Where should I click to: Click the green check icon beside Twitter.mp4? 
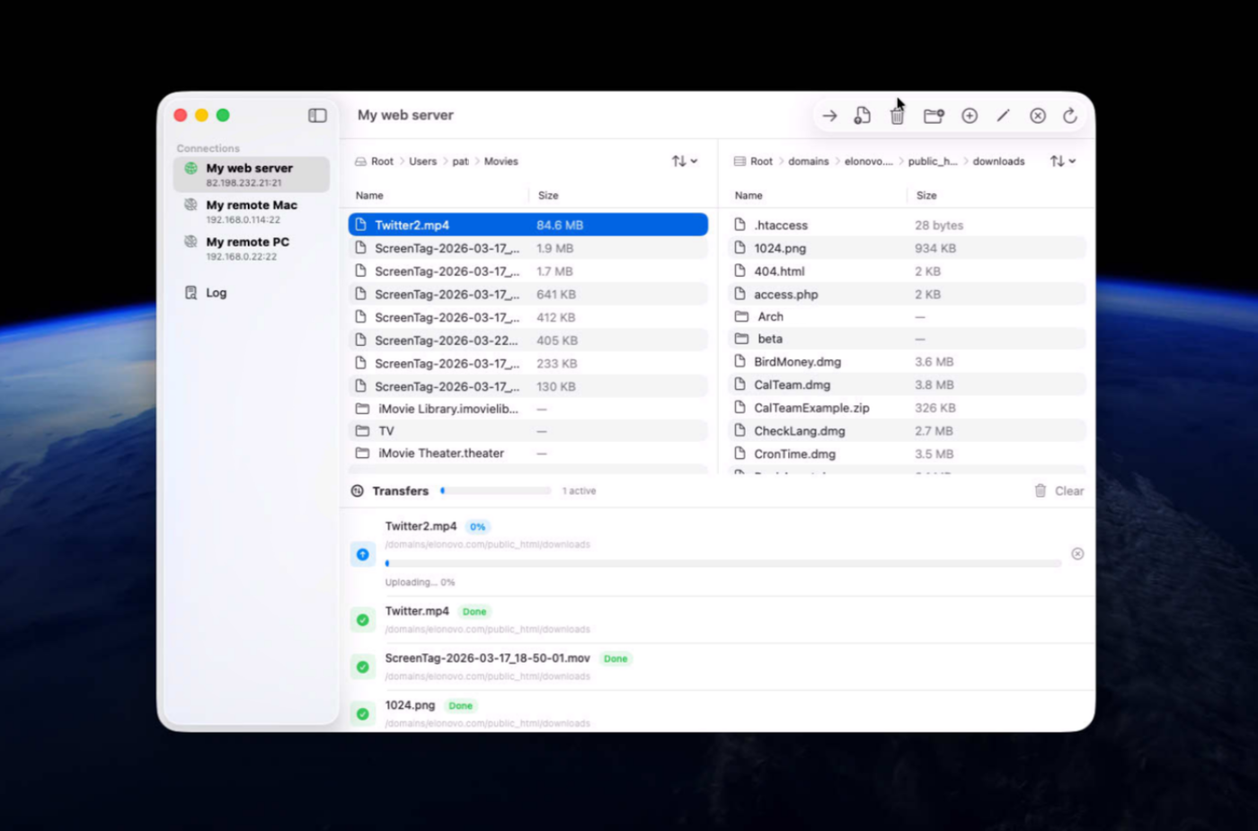pyautogui.click(x=363, y=620)
